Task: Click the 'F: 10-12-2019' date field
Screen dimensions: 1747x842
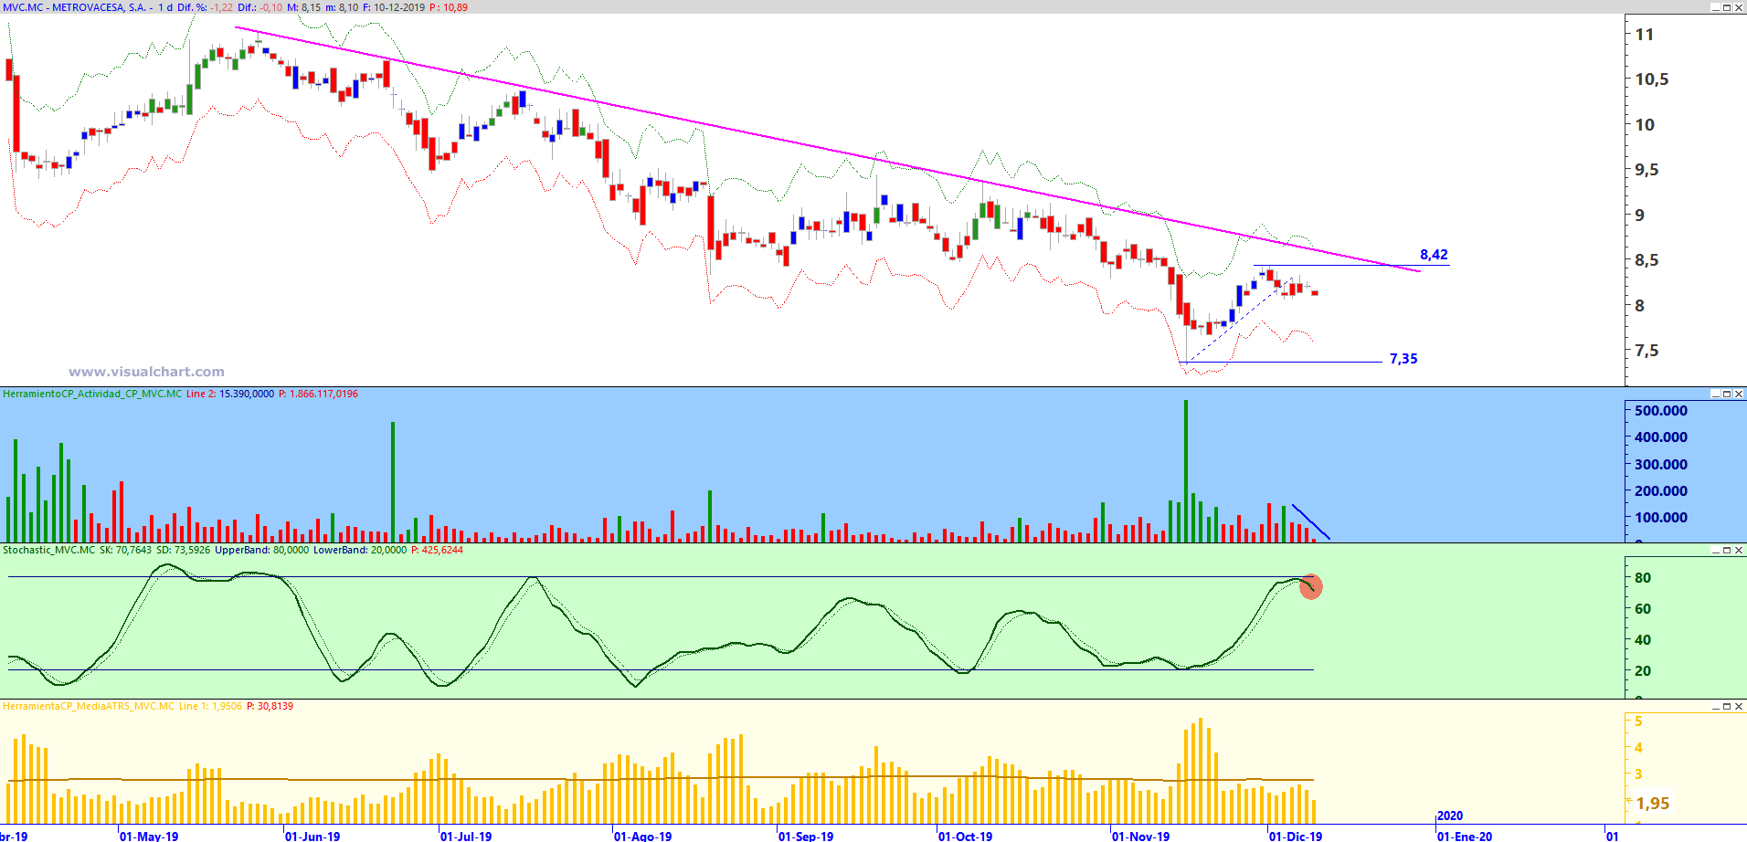Action: coord(394,7)
